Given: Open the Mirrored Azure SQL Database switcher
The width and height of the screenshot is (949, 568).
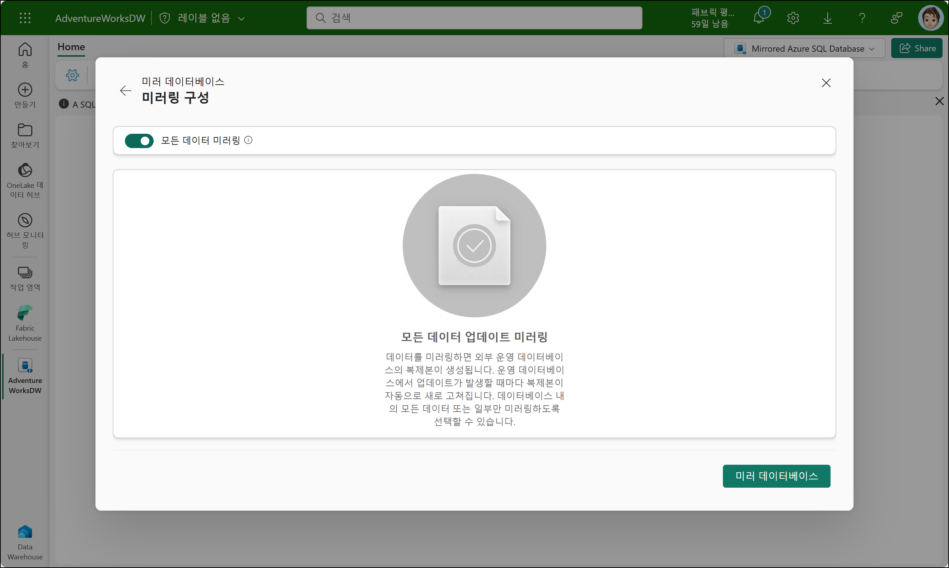Looking at the screenshot, I should tap(804, 49).
